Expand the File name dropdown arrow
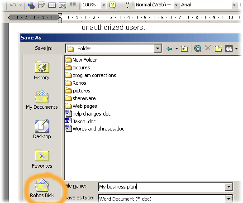This screenshot has width=243, height=203. click(229, 187)
